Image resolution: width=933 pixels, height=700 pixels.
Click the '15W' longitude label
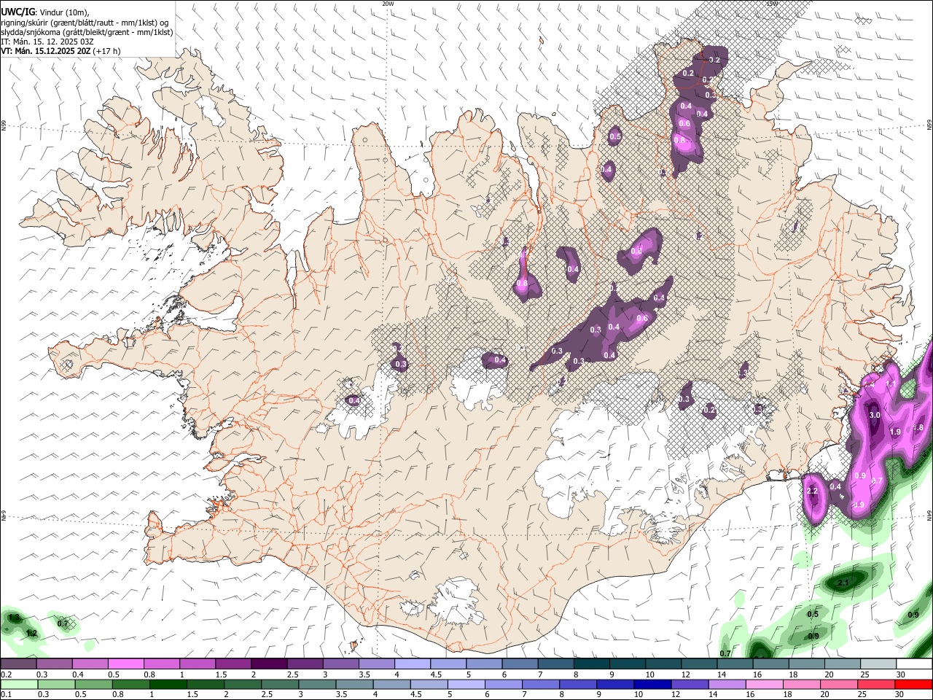773,4
